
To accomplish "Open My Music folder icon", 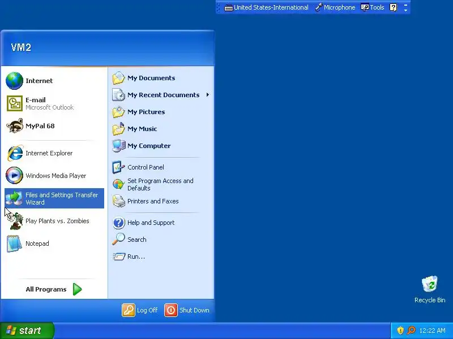I will pyautogui.click(x=118, y=129).
